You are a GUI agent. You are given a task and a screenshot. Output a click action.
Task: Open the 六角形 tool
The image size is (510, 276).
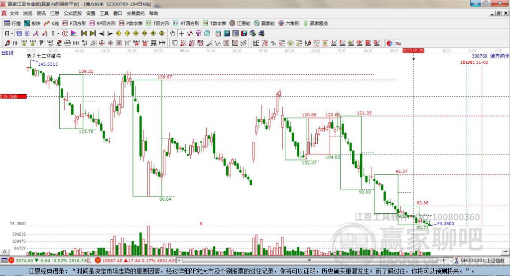point(289,23)
